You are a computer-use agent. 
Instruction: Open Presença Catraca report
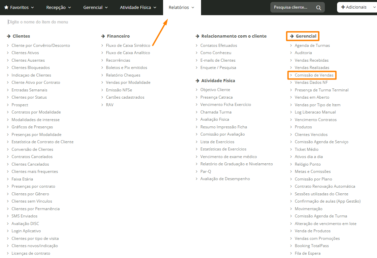pos(216,97)
